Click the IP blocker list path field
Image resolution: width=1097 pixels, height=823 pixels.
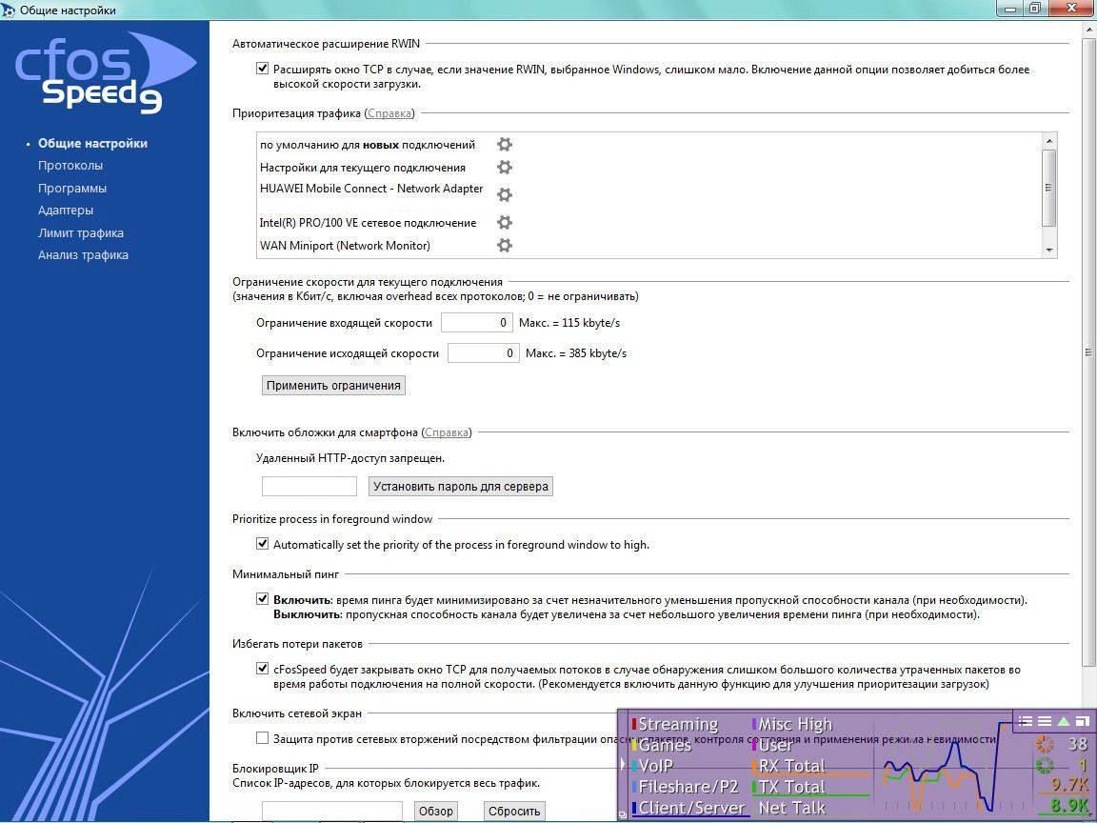[332, 812]
